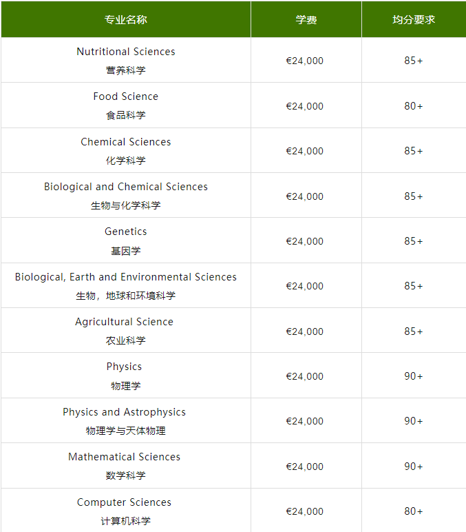Select the Genetics 基因学 cell
The height and width of the screenshot is (532, 466).
(x=126, y=241)
